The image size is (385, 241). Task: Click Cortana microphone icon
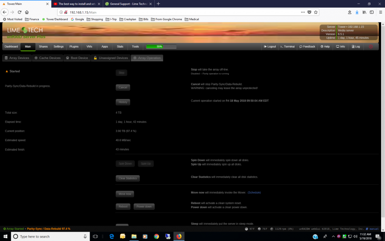click(x=85, y=236)
